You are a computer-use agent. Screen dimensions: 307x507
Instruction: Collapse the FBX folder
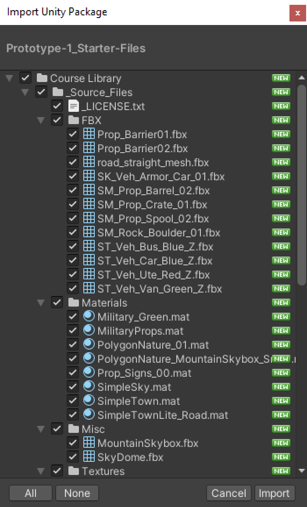click(x=41, y=120)
